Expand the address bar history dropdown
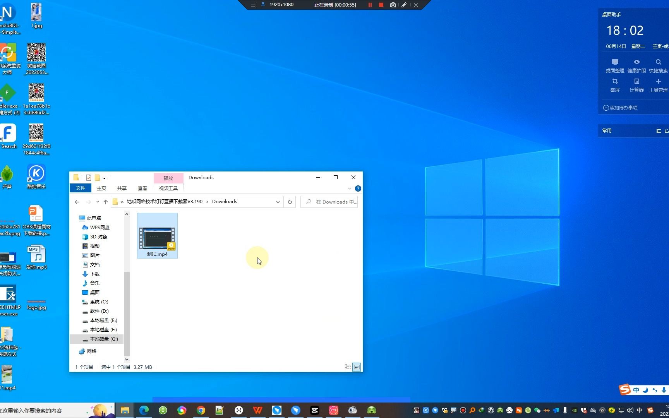 pos(278,202)
